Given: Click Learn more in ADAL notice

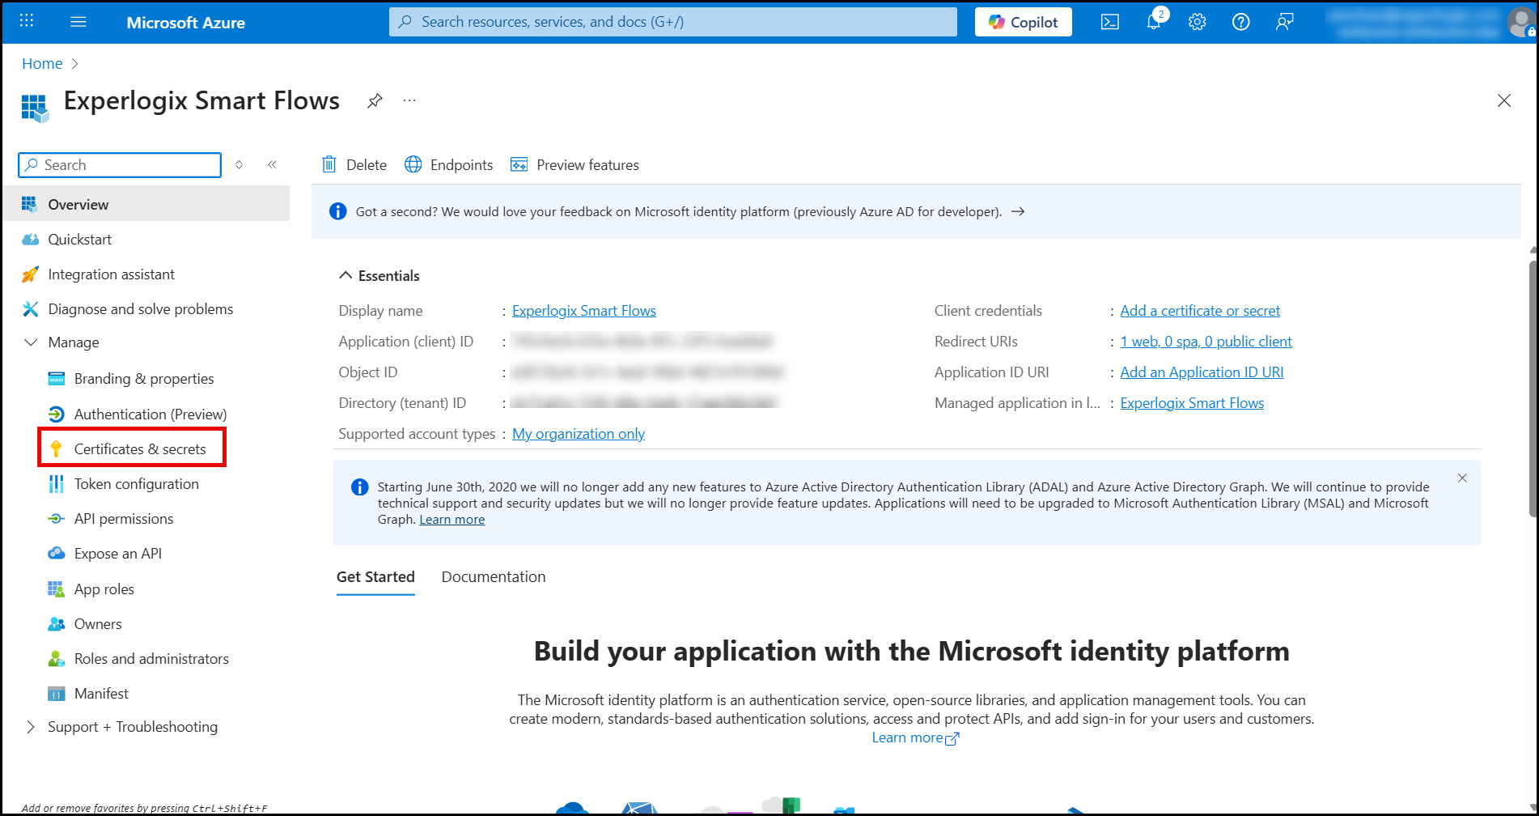Looking at the screenshot, I should tap(452, 520).
